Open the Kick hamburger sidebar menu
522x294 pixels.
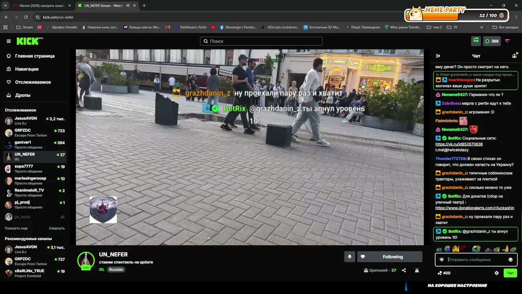[x=9, y=41]
